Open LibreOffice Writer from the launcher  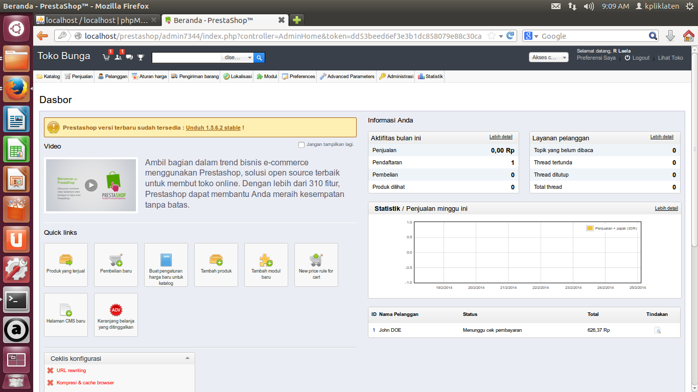click(x=16, y=119)
